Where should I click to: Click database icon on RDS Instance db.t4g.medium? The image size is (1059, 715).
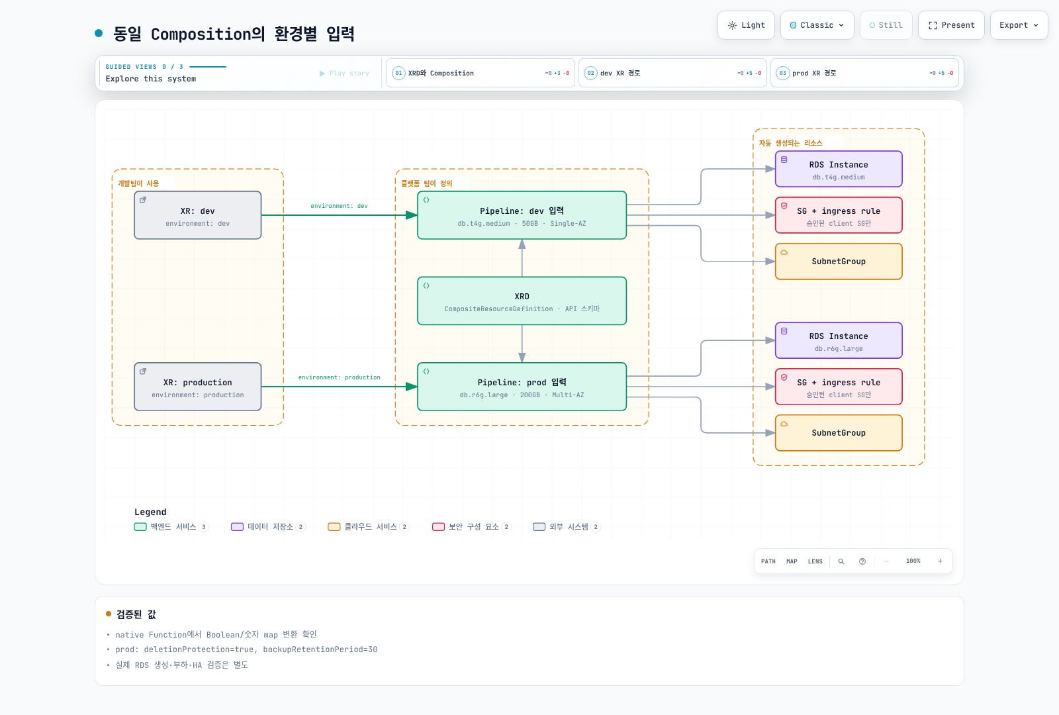[x=784, y=160]
